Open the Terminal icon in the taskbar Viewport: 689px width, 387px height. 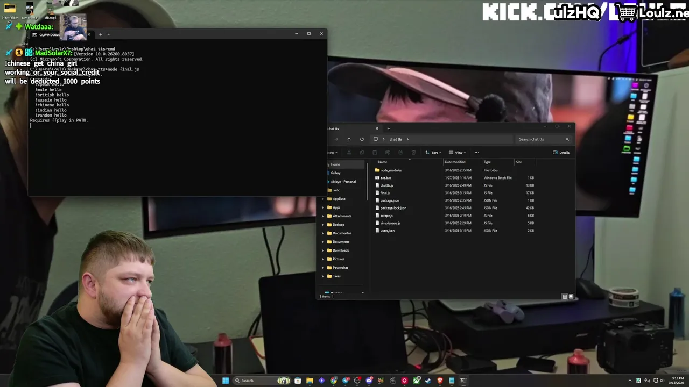pos(463,381)
